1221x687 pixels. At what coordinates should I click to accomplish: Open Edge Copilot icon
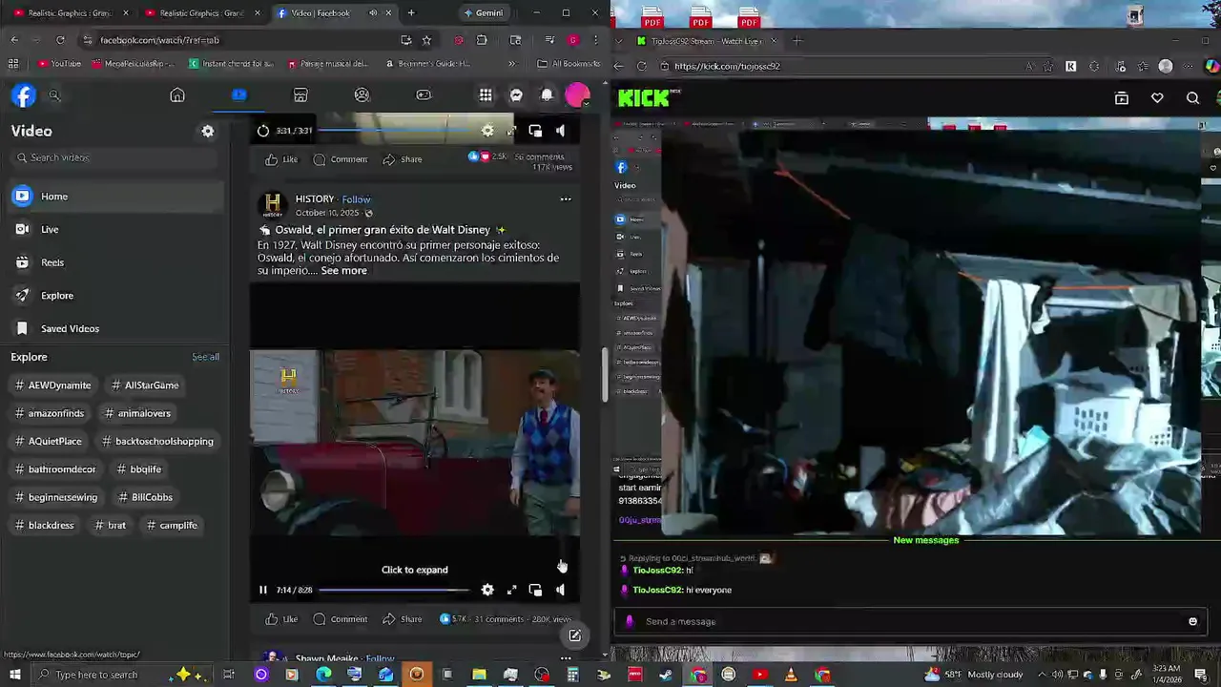pyautogui.click(x=1212, y=67)
